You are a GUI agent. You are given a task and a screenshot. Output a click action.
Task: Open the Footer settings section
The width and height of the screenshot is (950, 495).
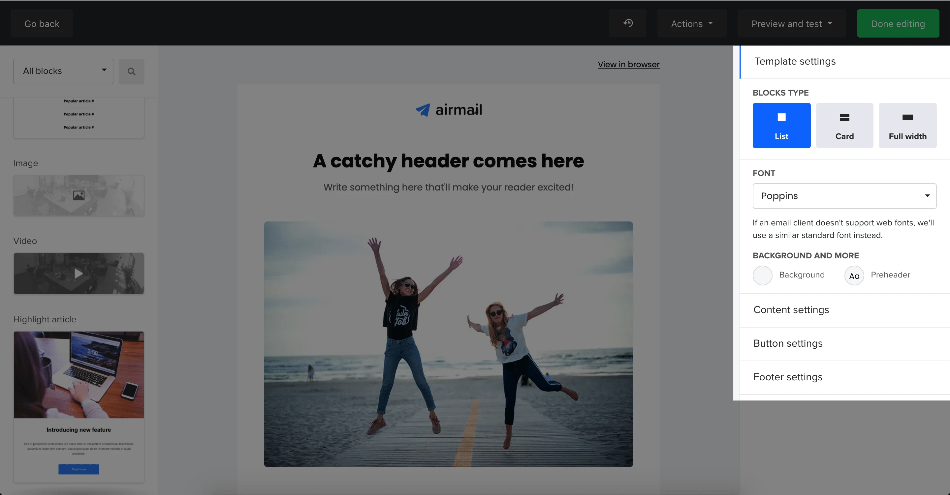(x=788, y=377)
